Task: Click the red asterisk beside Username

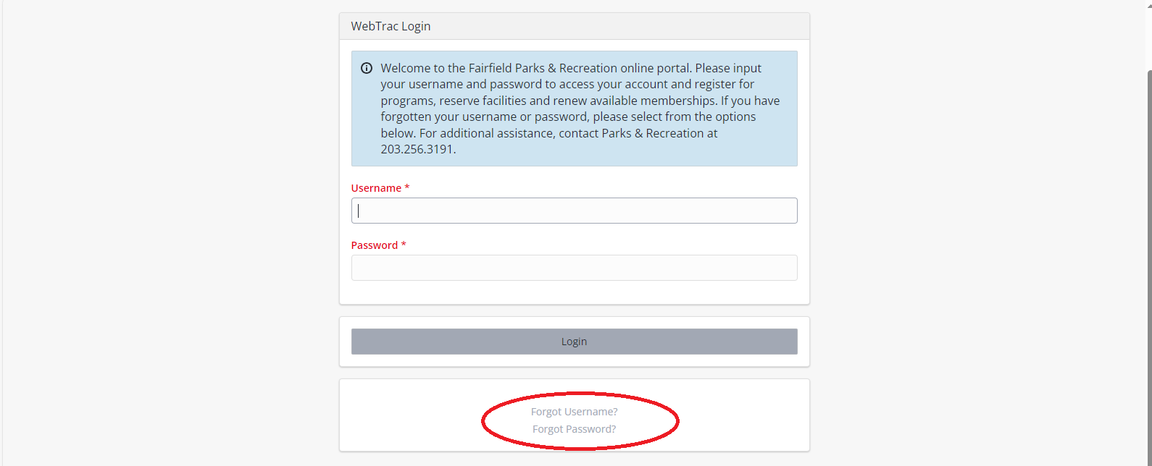Action: [x=406, y=187]
